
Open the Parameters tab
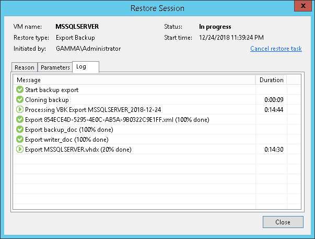click(x=55, y=67)
